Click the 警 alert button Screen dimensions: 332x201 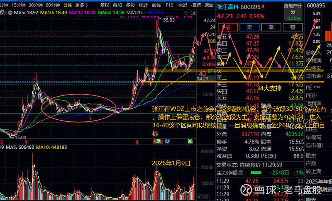point(293,27)
